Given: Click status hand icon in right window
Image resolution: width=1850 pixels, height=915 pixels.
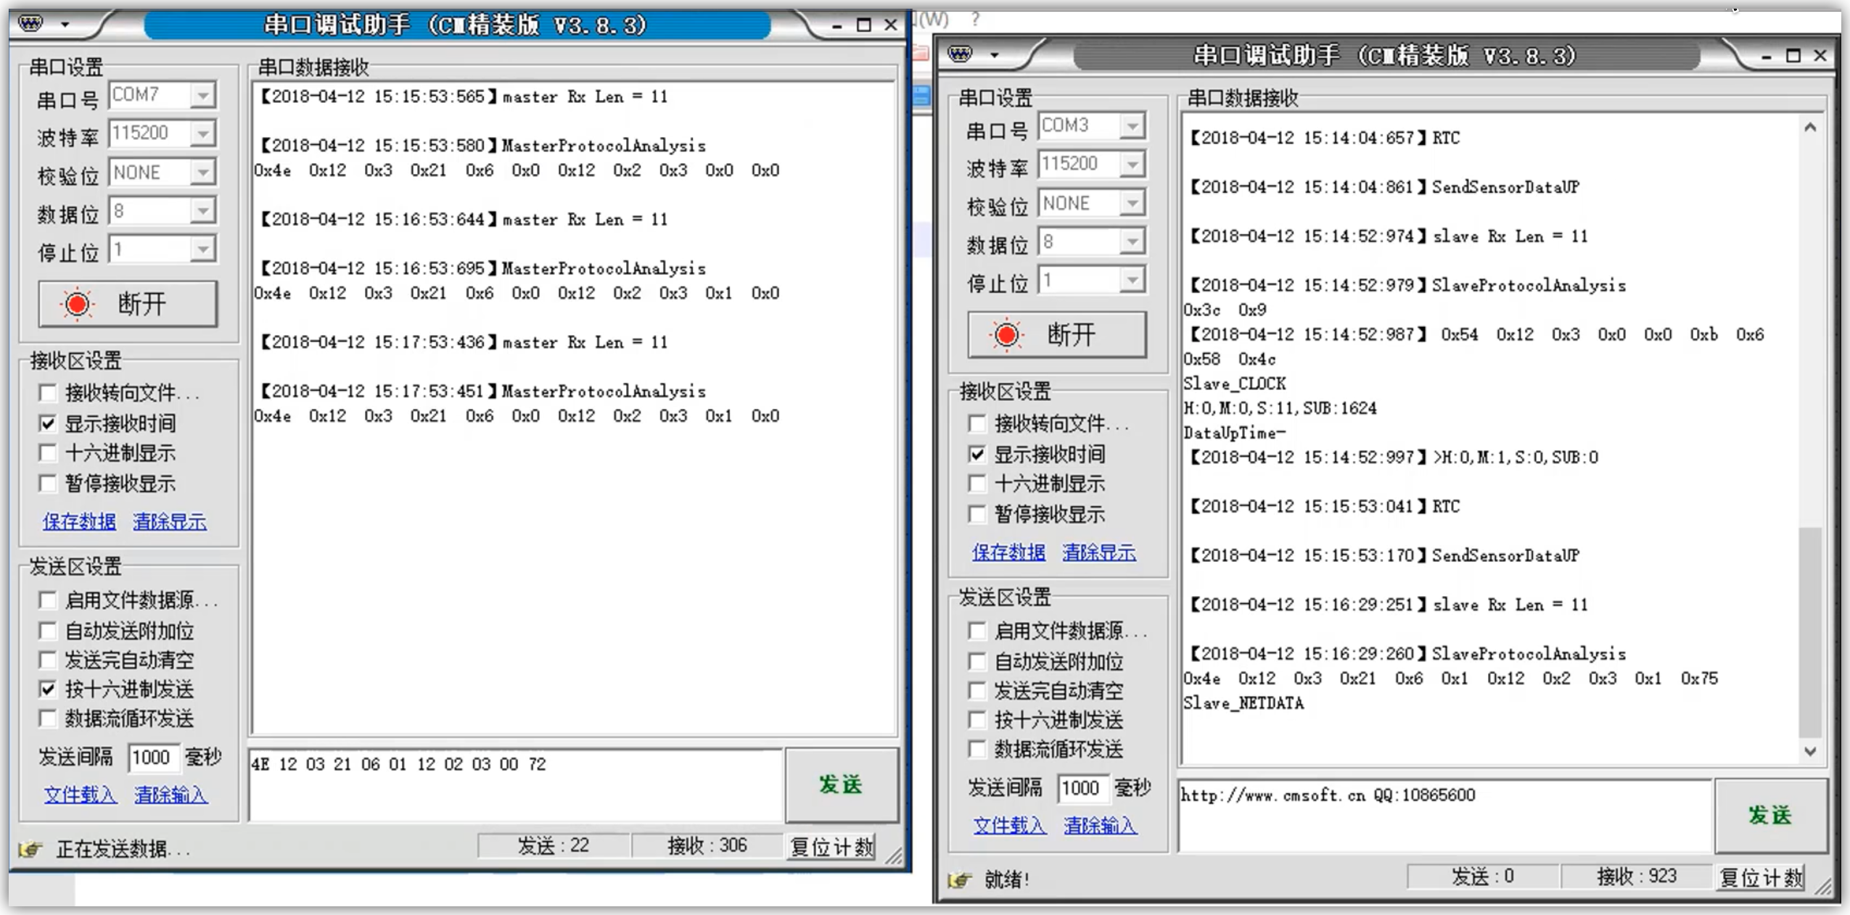Looking at the screenshot, I should [959, 879].
